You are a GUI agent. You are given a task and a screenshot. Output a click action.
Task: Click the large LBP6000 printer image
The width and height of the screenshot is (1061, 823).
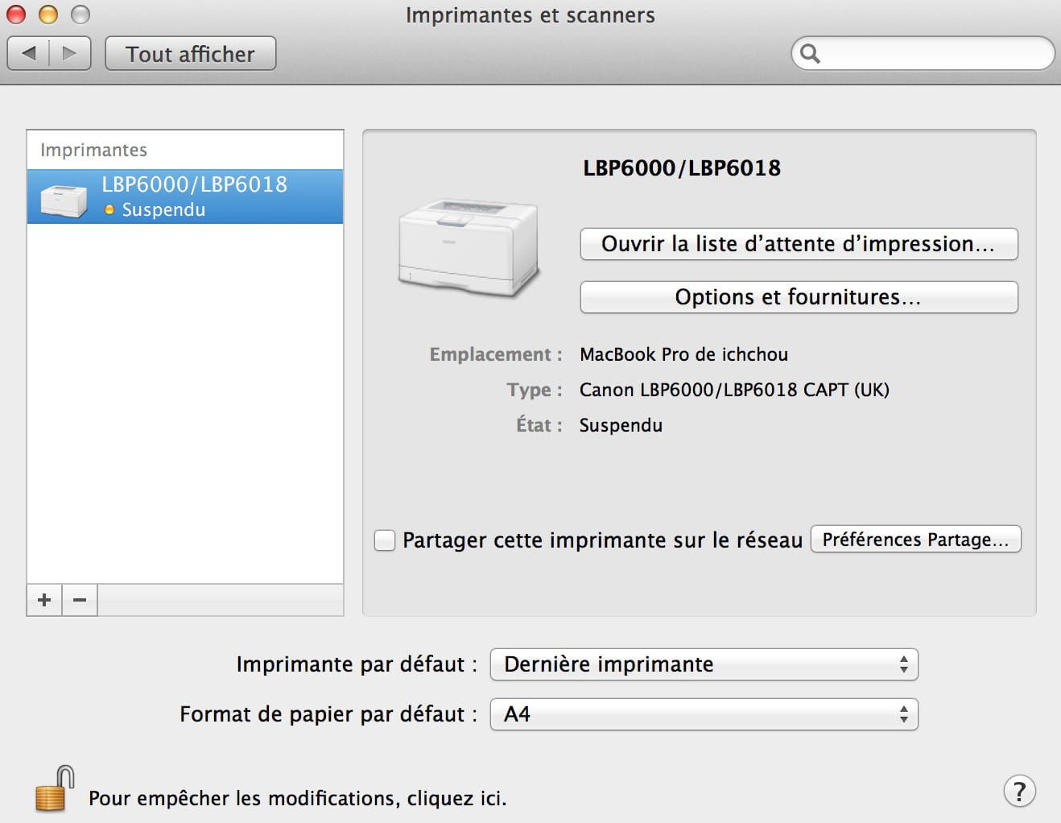coord(469,248)
